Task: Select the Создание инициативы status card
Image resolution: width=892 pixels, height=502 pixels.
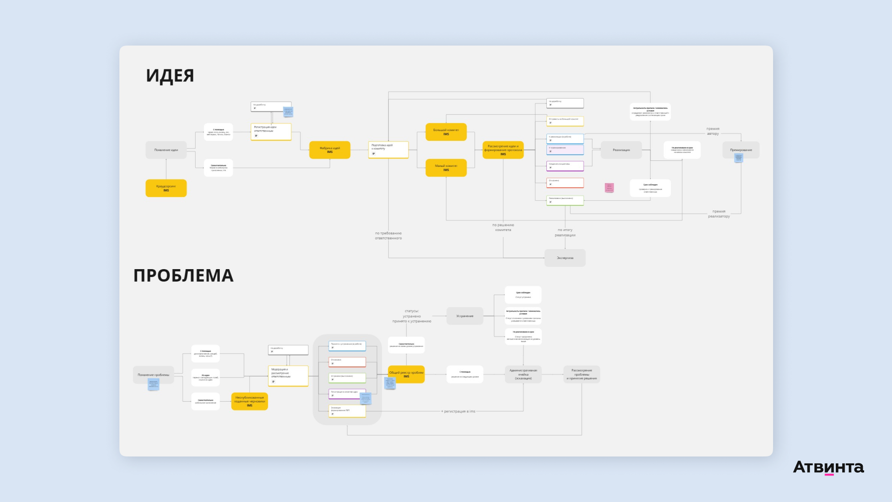Action: click(565, 166)
